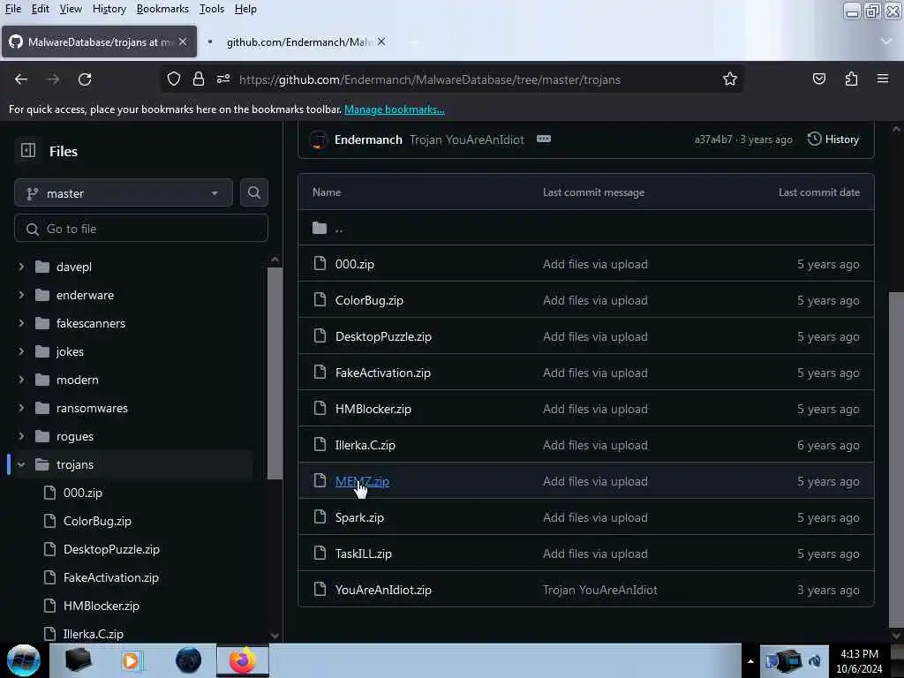Switch to the github.com/Endermanch tab
904x678 pixels.
click(x=297, y=41)
